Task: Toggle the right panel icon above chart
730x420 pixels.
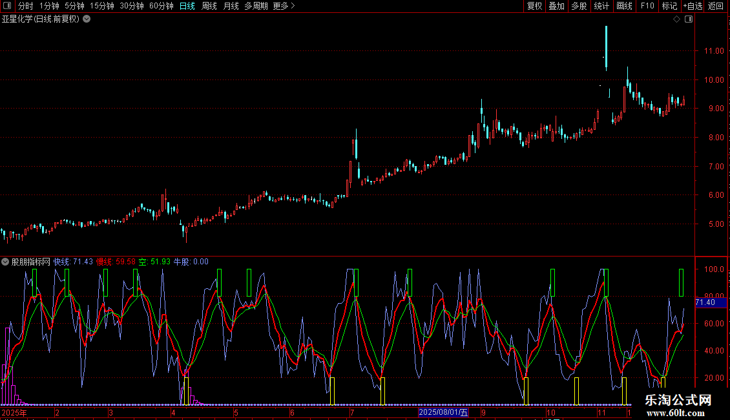Action: pyautogui.click(x=689, y=19)
